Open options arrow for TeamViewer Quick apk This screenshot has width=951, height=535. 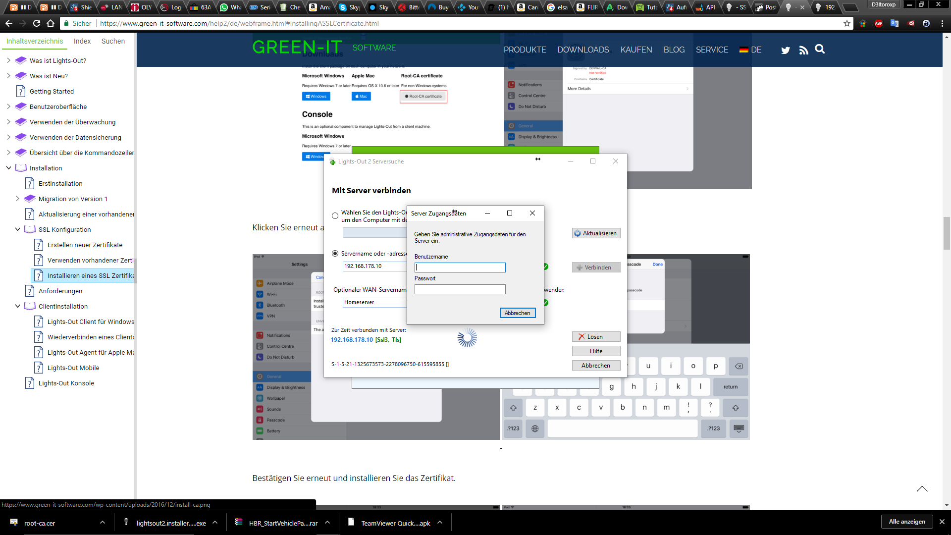(440, 522)
